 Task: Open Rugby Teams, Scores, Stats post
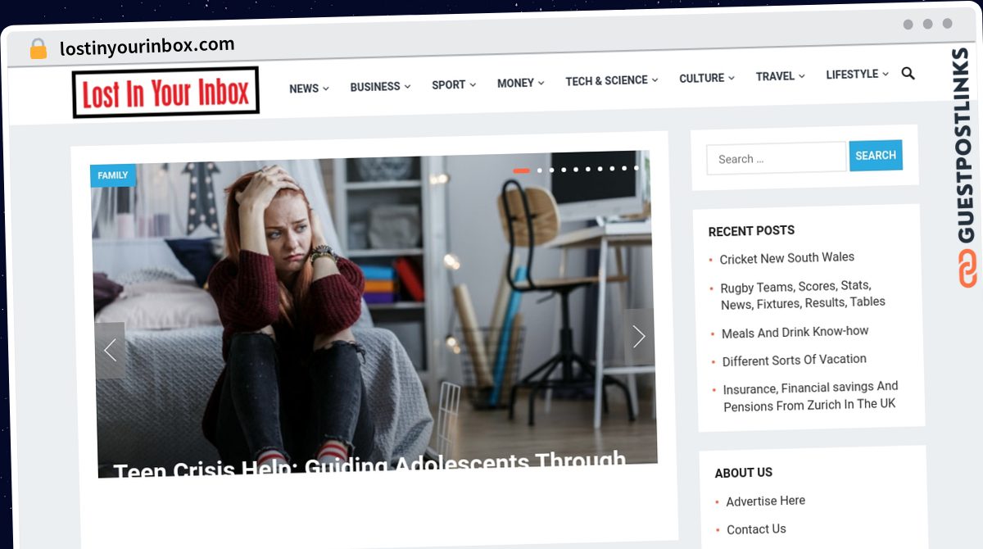(802, 295)
